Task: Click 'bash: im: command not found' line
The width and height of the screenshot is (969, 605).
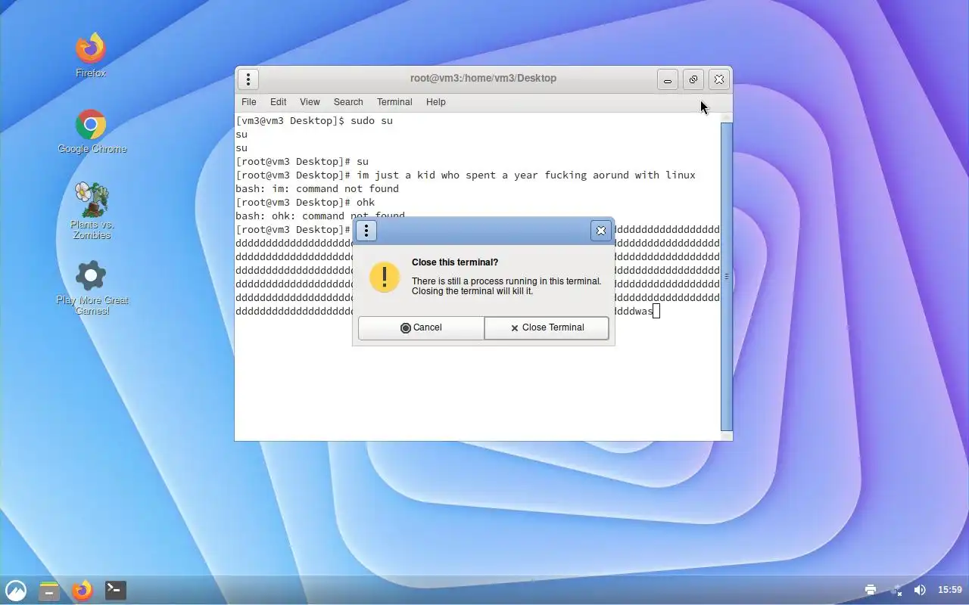Action: 317,189
